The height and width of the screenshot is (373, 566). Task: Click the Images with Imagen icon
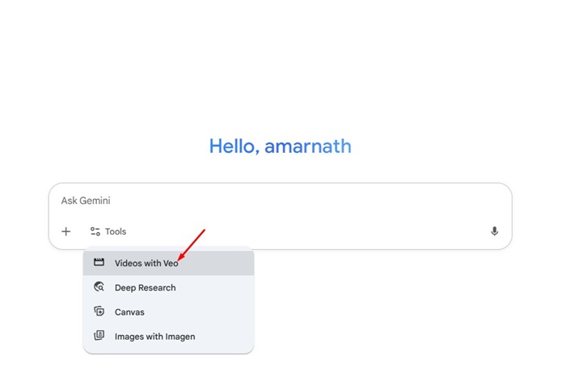(x=99, y=336)
